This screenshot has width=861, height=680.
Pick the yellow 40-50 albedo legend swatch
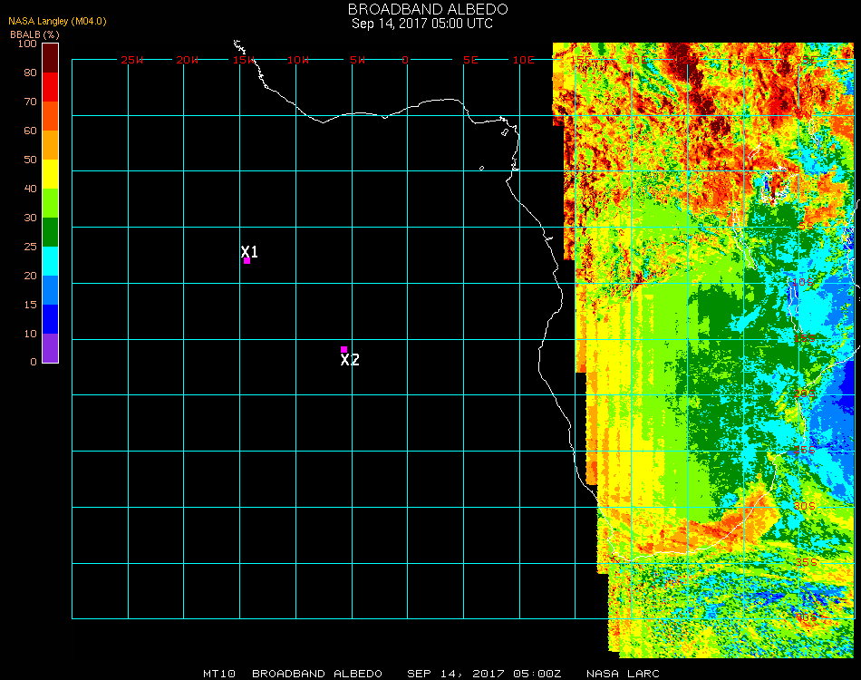click(50, 173)
